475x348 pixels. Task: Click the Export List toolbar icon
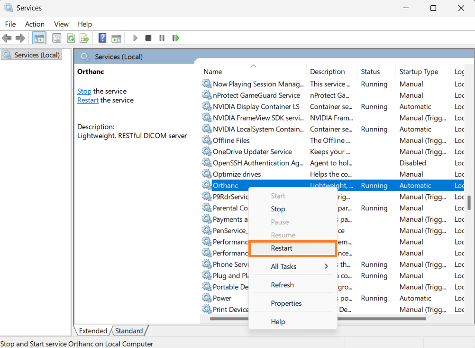(x=84, y=38)
